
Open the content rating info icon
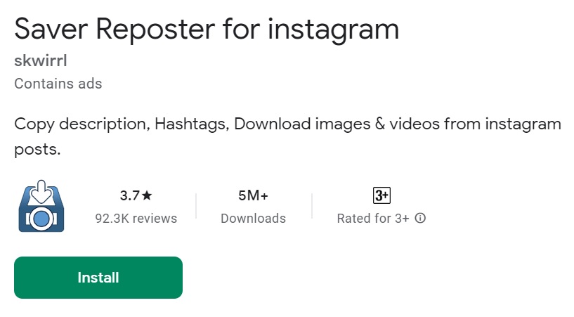[x=420, y=218]
